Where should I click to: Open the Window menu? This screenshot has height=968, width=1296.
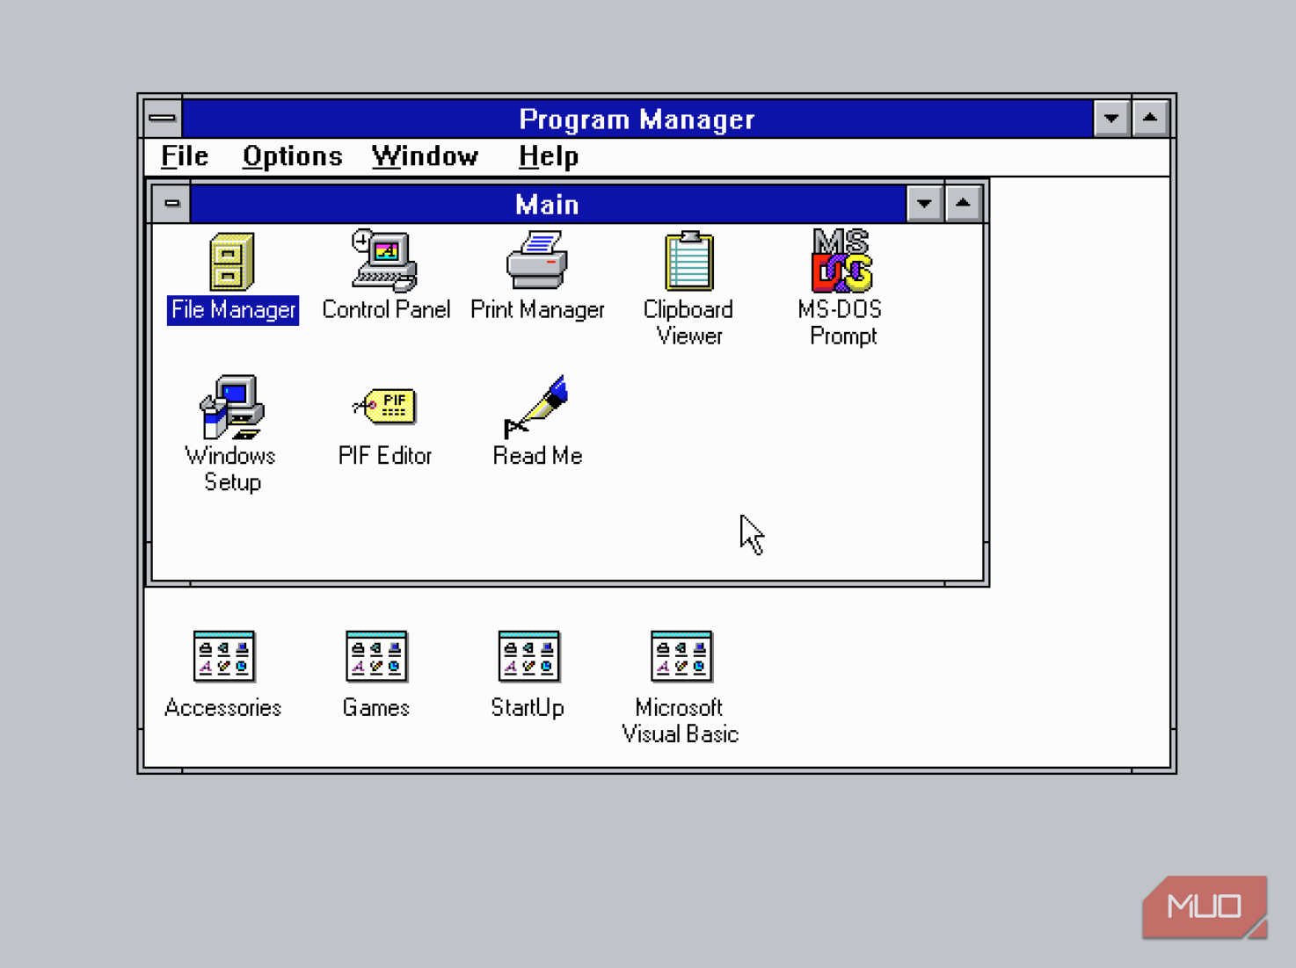click(425, 156)
